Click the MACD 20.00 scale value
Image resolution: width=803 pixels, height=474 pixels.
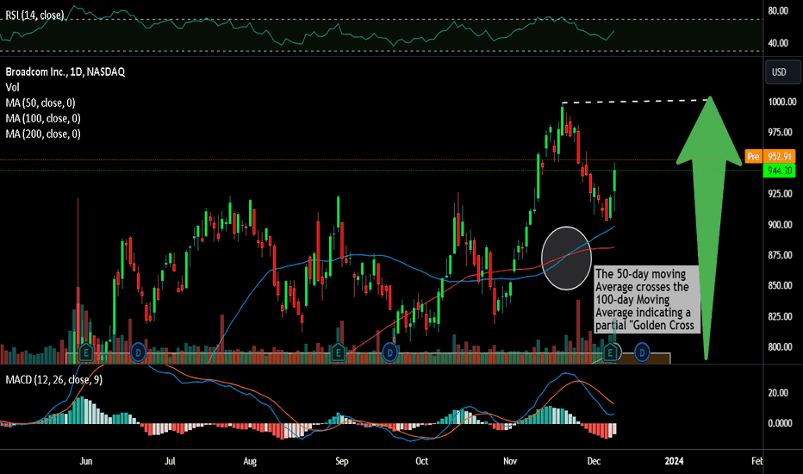click(778, 393)
